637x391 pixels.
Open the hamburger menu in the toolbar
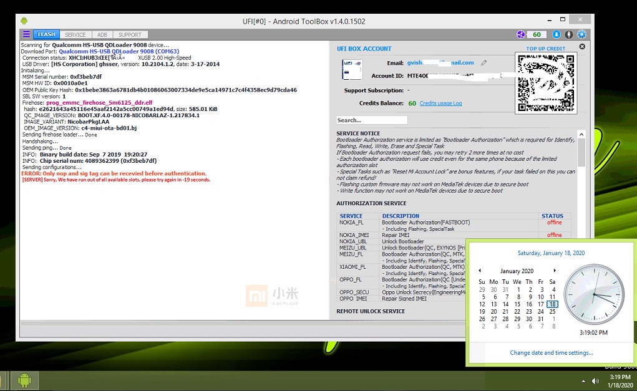(x=26, y=34)
